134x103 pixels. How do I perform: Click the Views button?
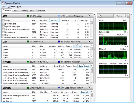(119, 16)
